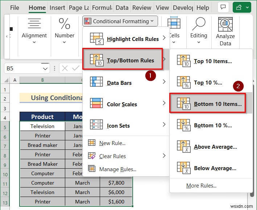Image resolution: width=257 pixels, height=210 pixels.
Task: Click the formula bar Cancel X
Action: 65,68
